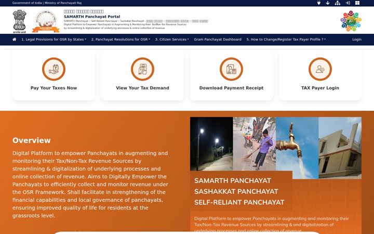
Task: Open the Citizen Services dropdown
Action: tap(172, 40)
